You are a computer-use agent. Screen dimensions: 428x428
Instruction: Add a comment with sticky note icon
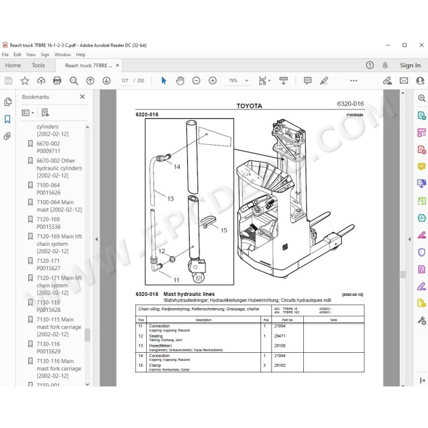point(308,81)
